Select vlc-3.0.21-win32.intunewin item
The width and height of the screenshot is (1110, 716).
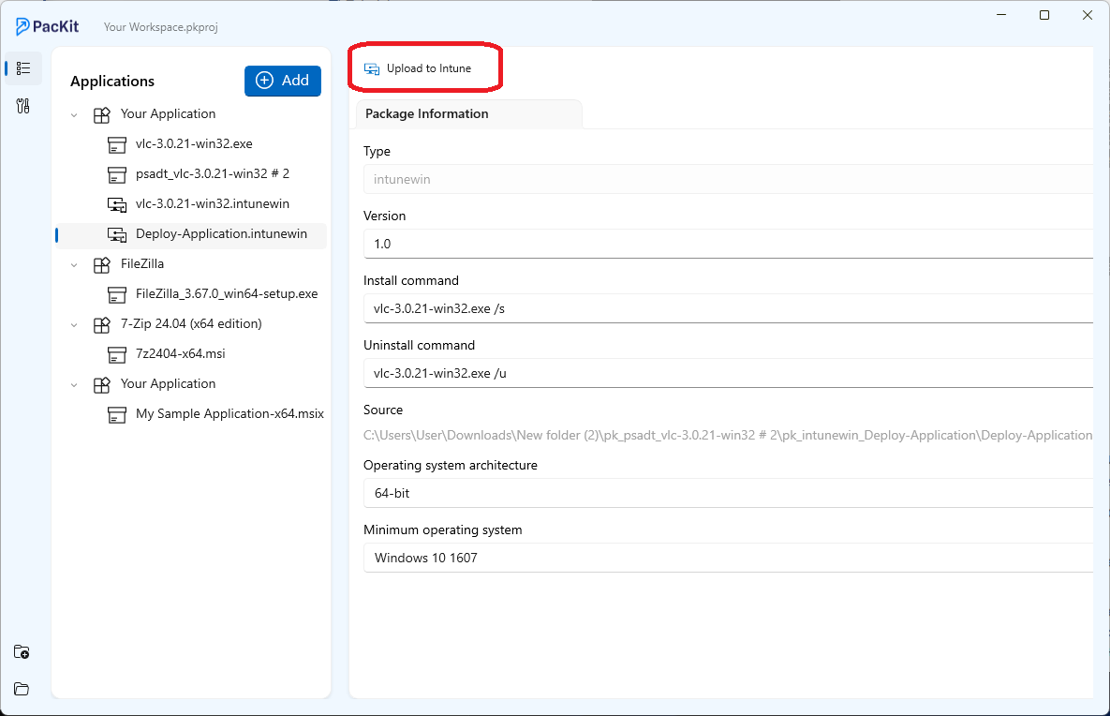coord(213,204)
